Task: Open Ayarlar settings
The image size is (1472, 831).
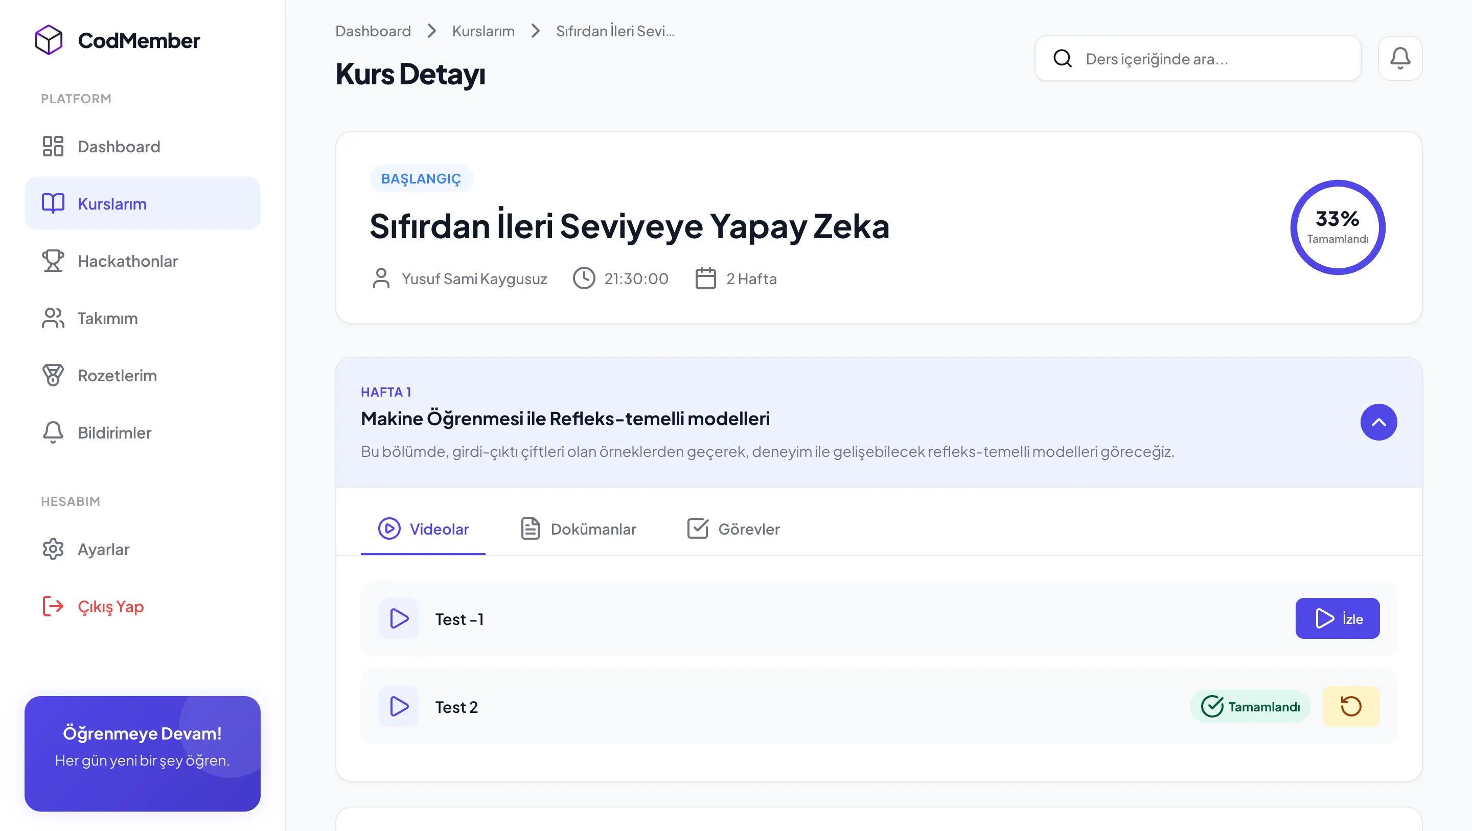Action: [x=103, y=549]
